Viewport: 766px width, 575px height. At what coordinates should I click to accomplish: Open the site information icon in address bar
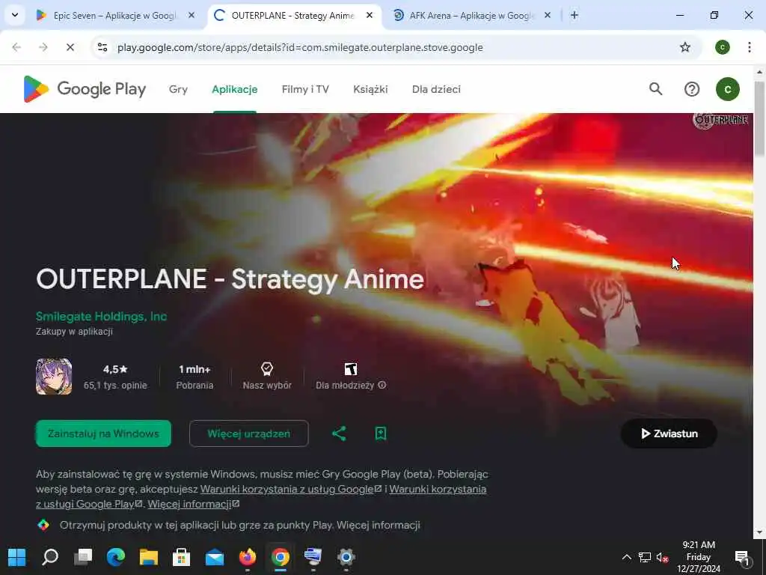102,47
